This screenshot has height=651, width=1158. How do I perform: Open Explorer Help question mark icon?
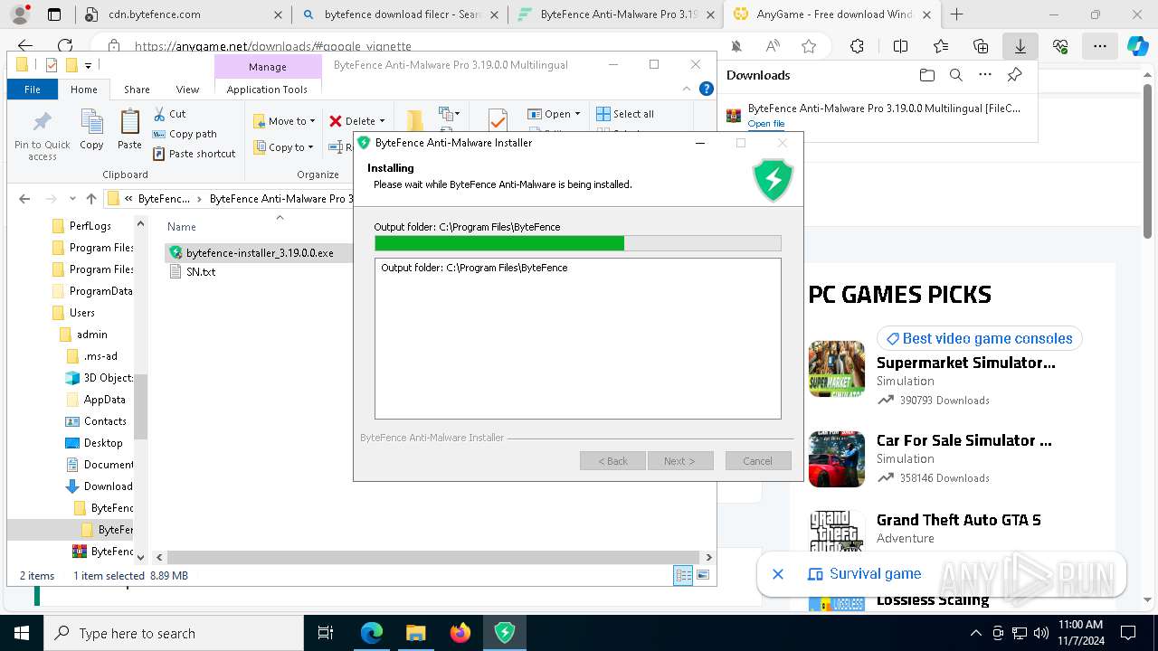[706, 90]
